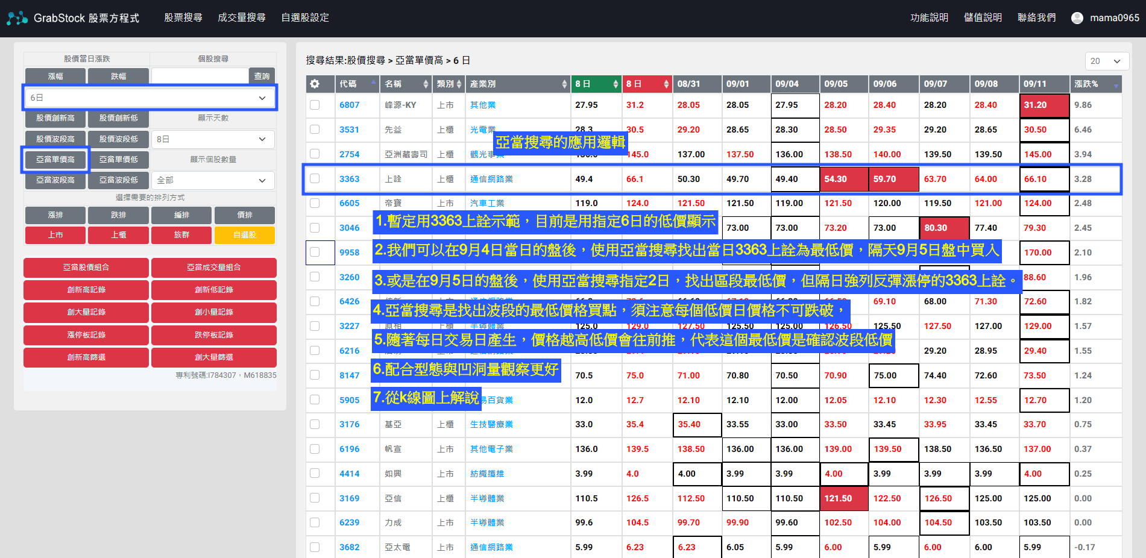The image size is (1146, 558).
Task: Open 其他業 industry link
Action: pos(483,105)
